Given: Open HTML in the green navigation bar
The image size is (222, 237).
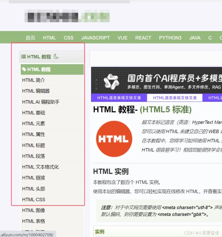Looking at the screenshot, I should pos(49,38).
